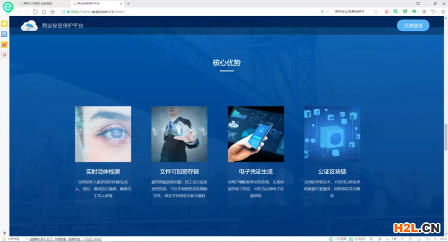Open a new tab with plus button
Screen dimensions: 448x242
pyautogui.click(x=128, y=4)
